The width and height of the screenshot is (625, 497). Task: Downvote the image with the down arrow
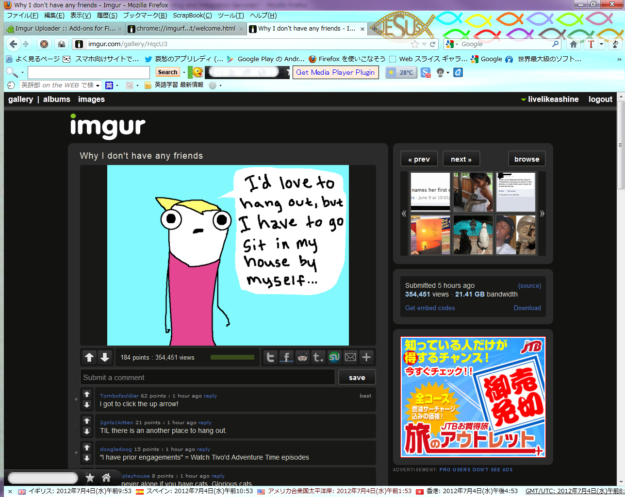104,357
